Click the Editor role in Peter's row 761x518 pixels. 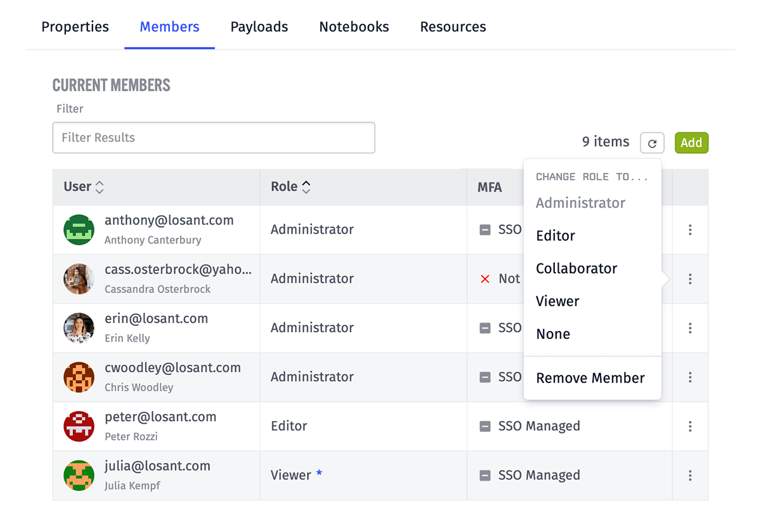pos(289,426)
